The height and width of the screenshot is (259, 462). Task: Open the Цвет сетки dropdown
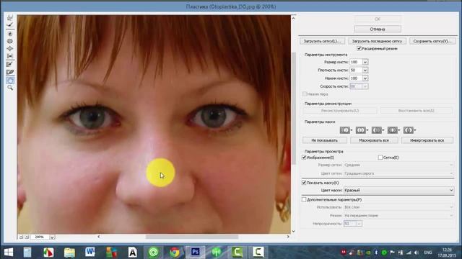398,173
